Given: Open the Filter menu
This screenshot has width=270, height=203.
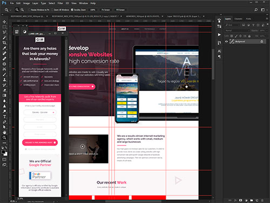Looking at the screenshot, I should coord(60,3).
